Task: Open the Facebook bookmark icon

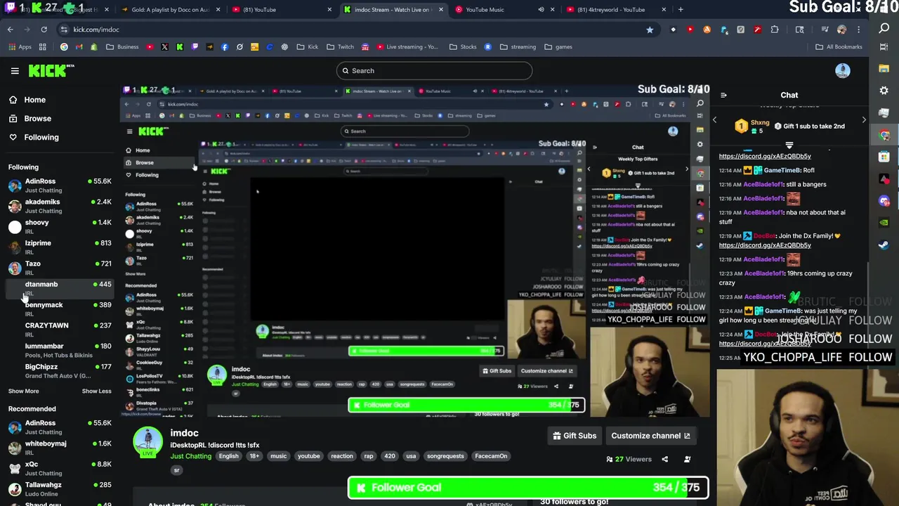Action: coord(225,47)
